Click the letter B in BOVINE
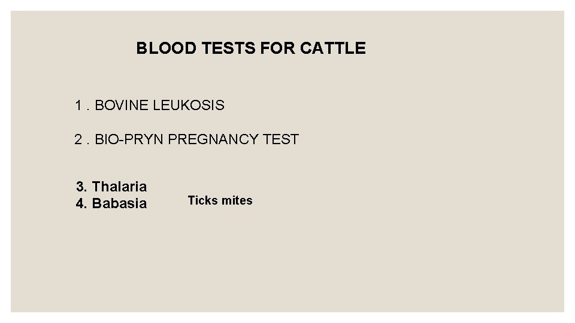Screen dimensions: 575x323 click(x=99, y=106)
